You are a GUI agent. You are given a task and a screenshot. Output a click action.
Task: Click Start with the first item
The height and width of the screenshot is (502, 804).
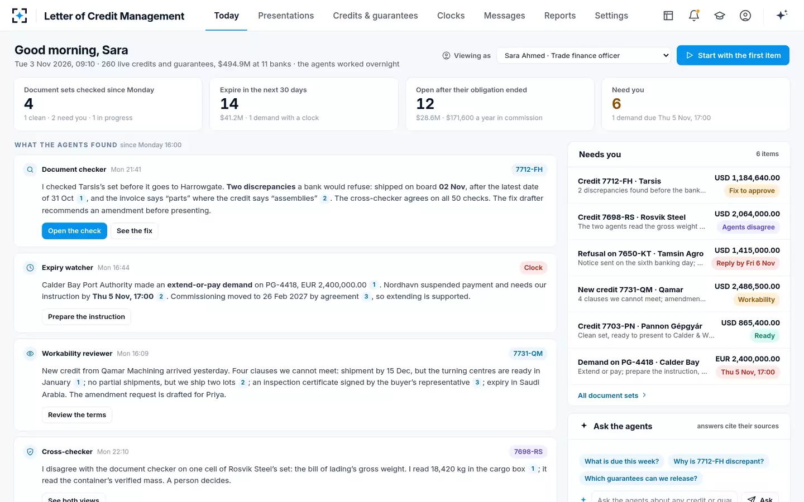(x=733, y=55)
